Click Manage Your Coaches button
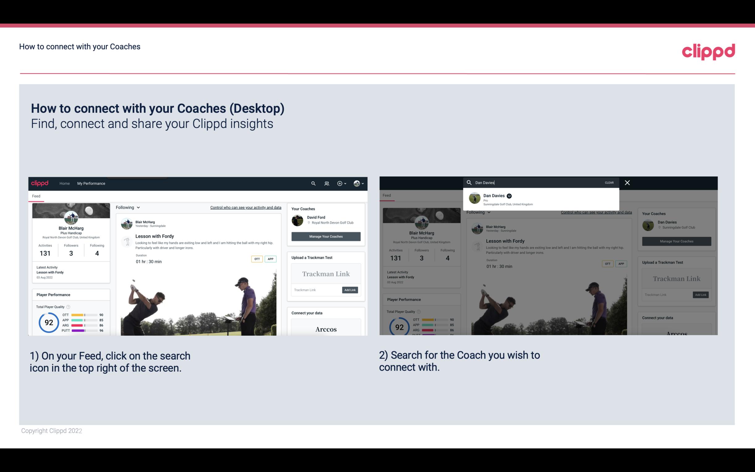 pos(326,236)
